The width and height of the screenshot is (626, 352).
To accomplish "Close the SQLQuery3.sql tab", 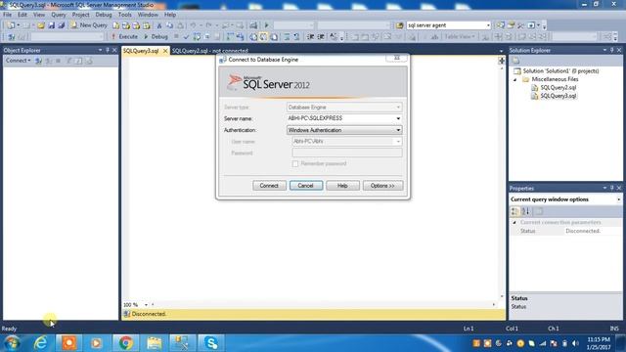I will click(x=165, y=51).
